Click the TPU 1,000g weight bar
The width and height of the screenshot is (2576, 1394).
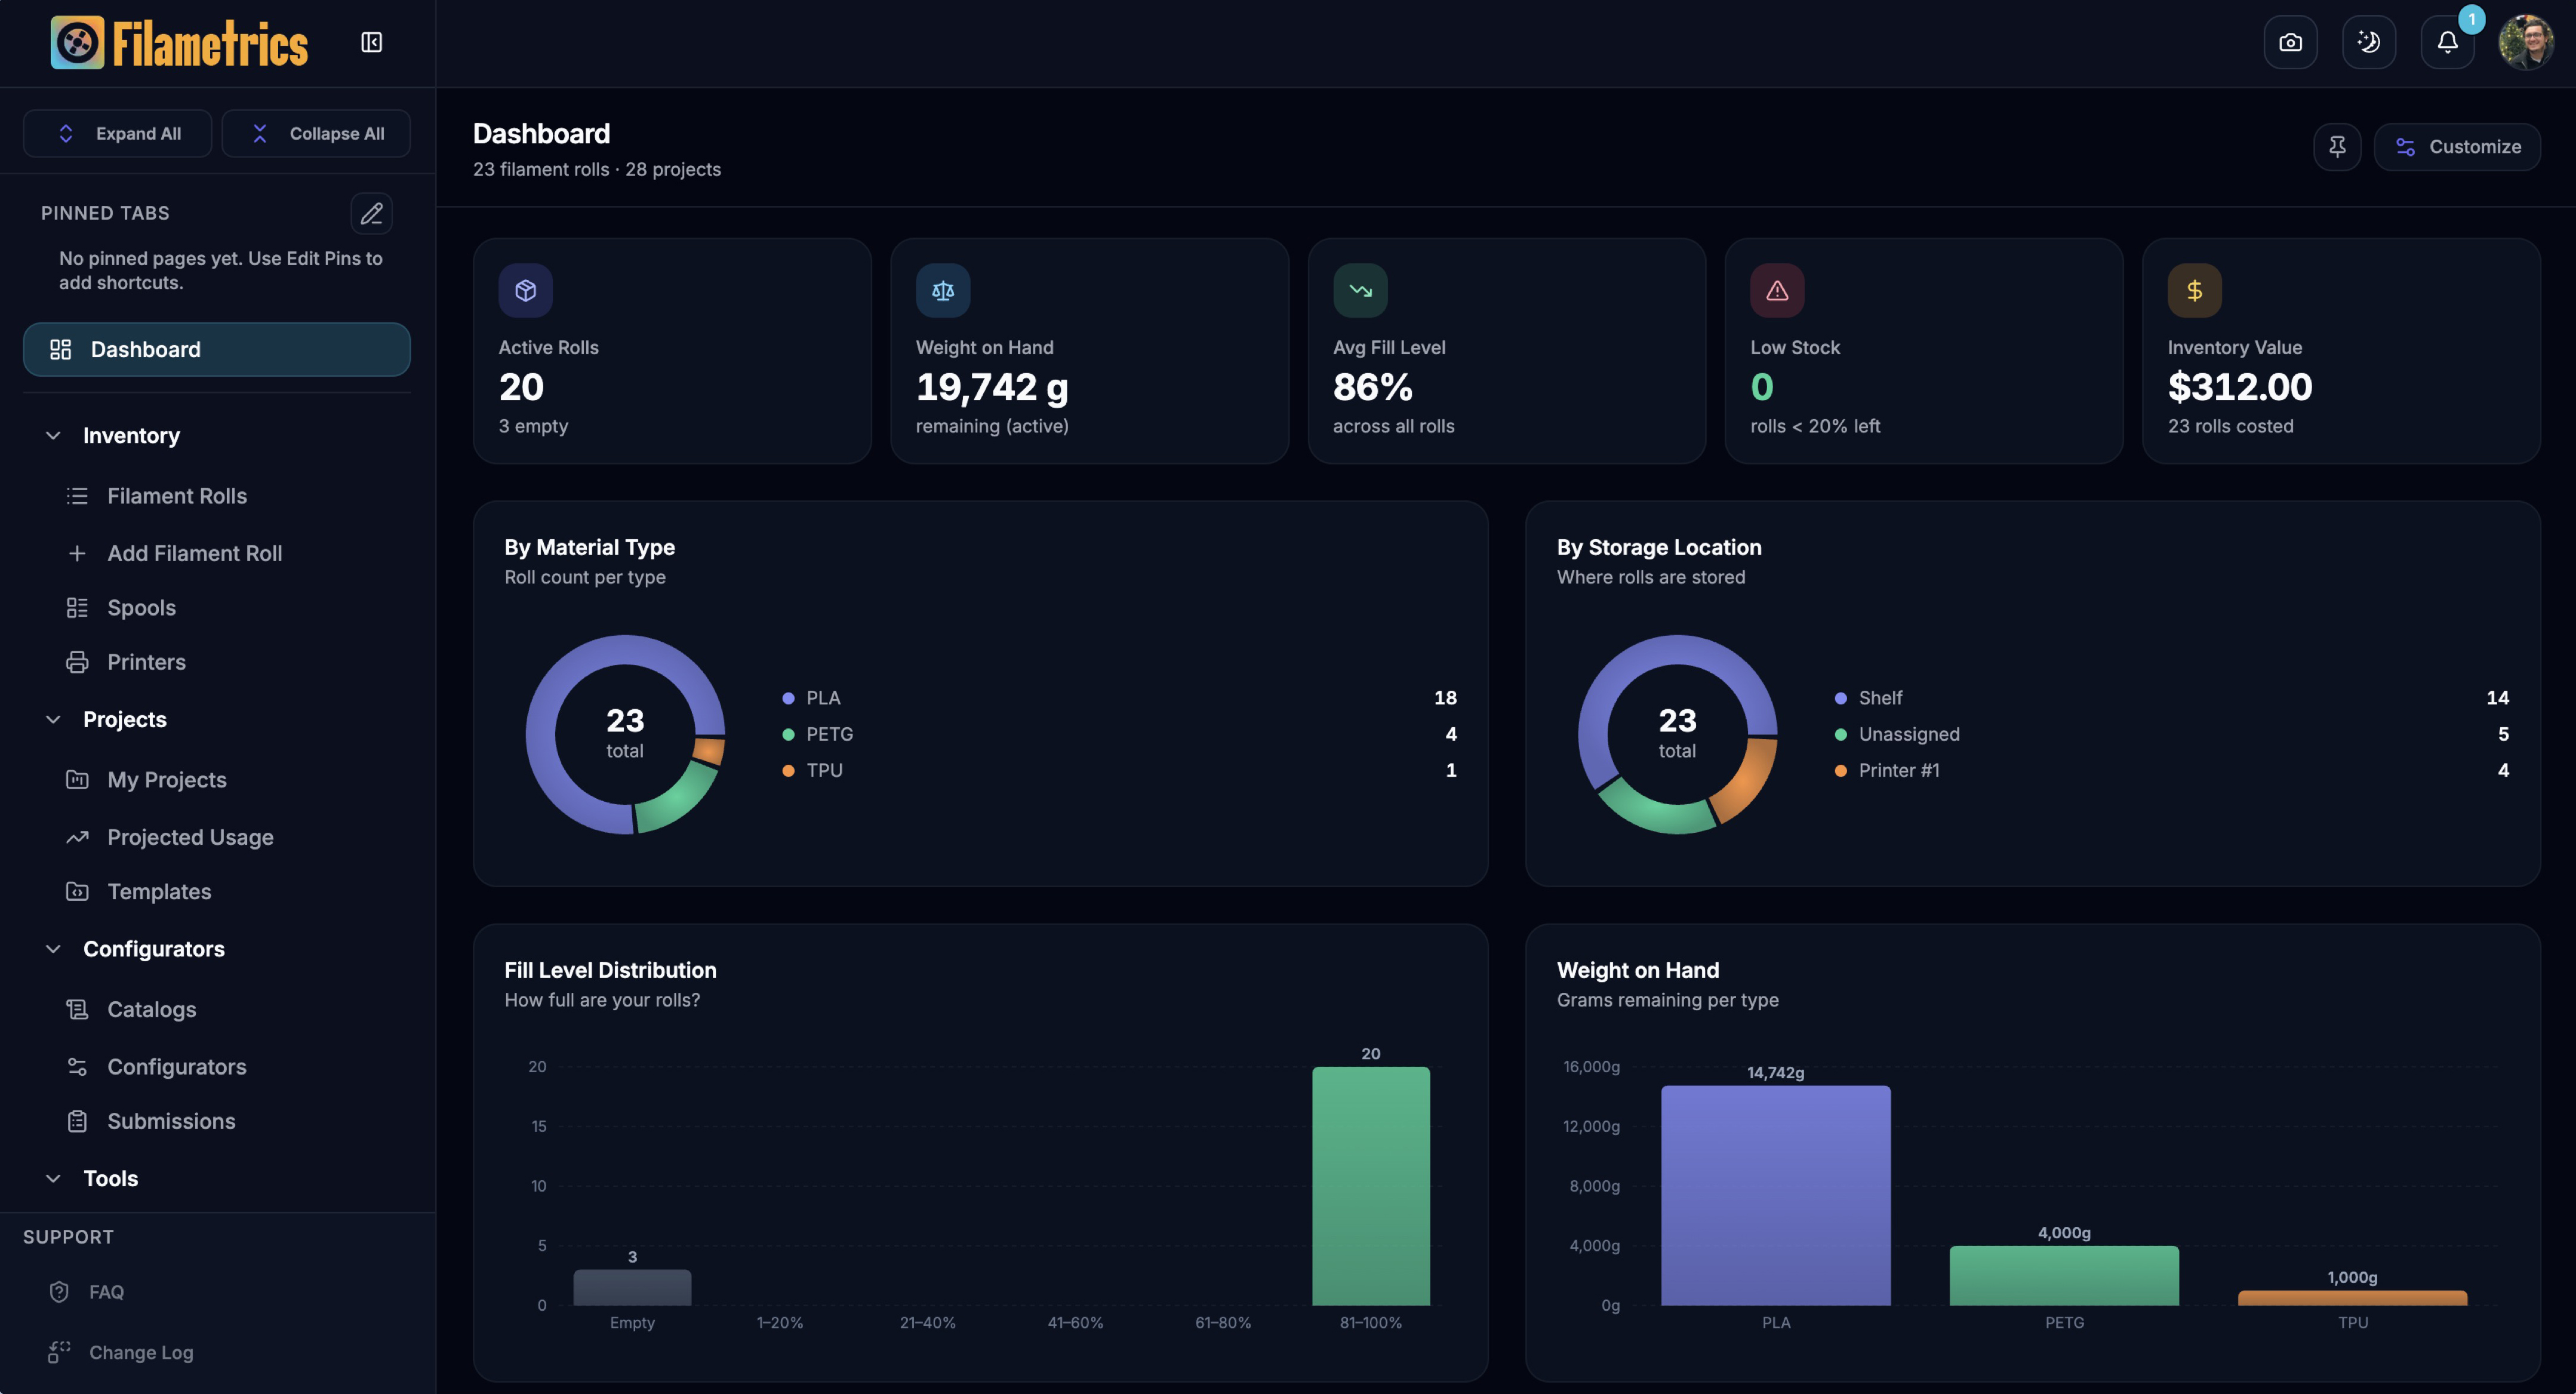click(x=2352, y=1298)
